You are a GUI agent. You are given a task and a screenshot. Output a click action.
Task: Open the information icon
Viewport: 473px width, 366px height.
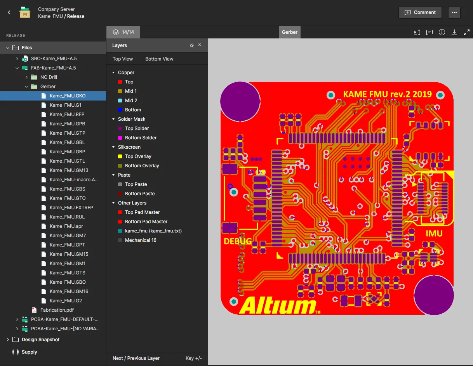[x=442, y=32]
